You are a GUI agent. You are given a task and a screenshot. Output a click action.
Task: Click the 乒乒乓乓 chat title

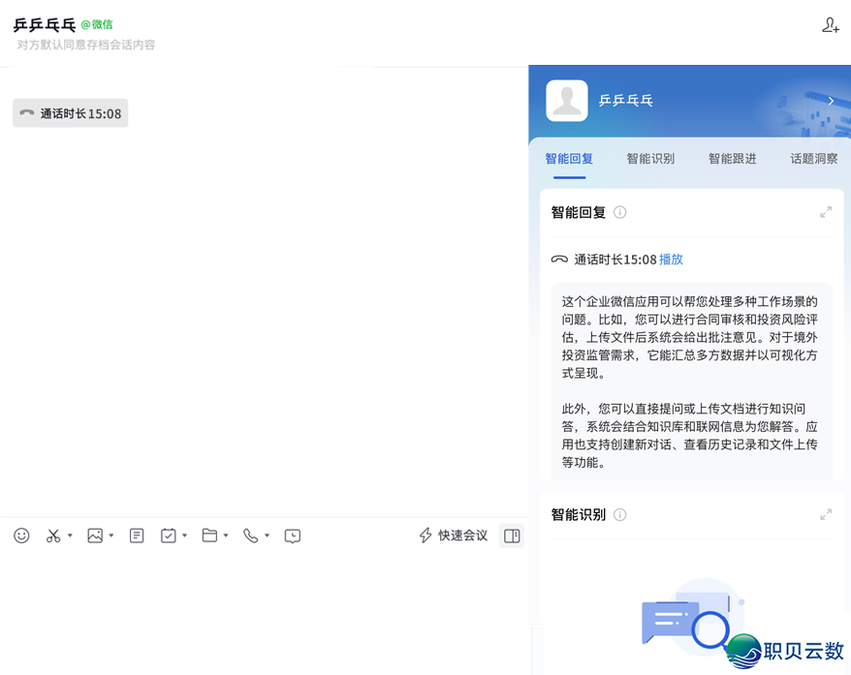[x=45, y=25]
